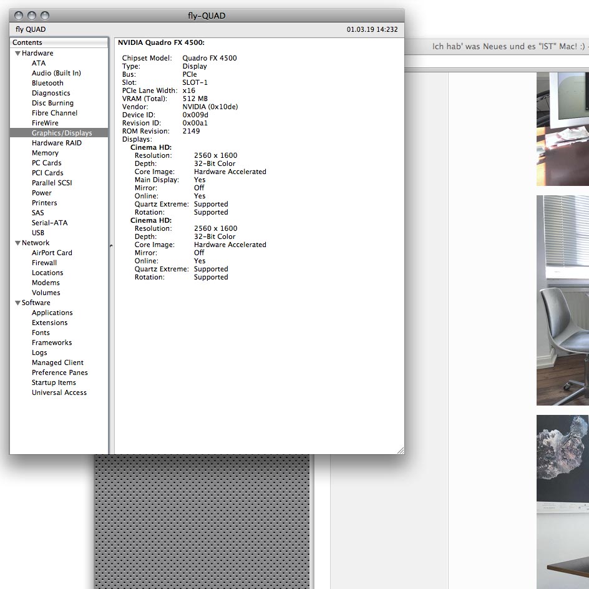This screenshot has width=589, height=589.
Task: Open Startup Items in sidebar
Action: [x=54, y=382]
